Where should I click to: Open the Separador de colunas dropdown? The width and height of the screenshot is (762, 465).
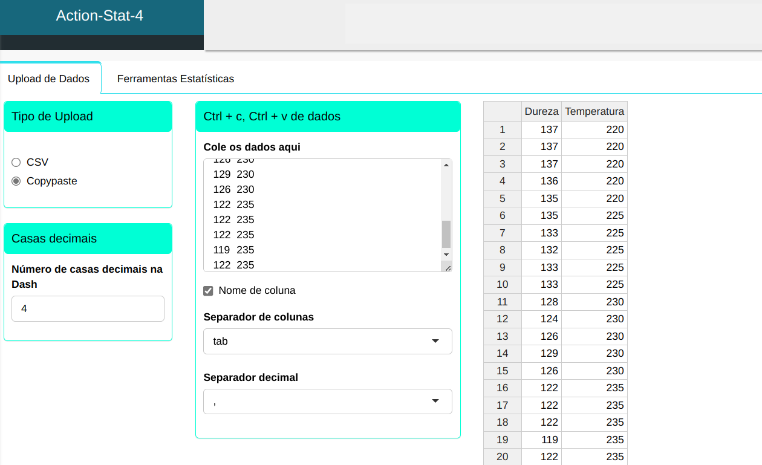point(327,341)
